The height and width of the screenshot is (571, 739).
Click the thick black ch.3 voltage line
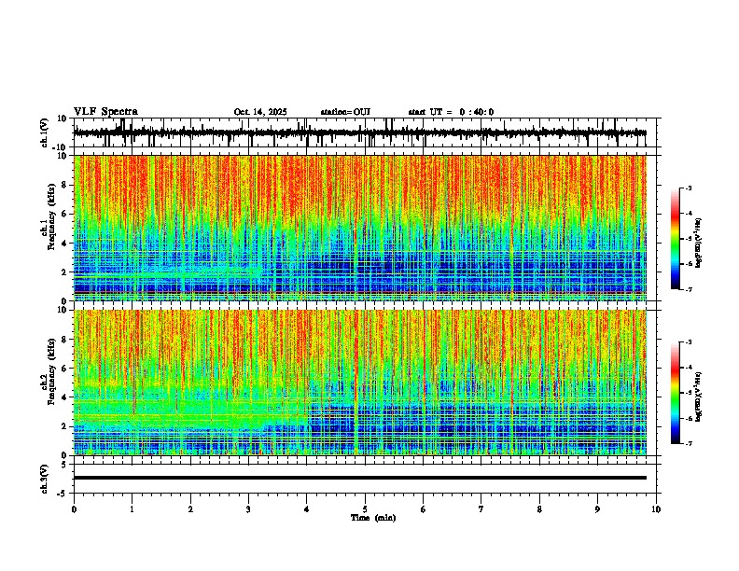click(360, 478)
